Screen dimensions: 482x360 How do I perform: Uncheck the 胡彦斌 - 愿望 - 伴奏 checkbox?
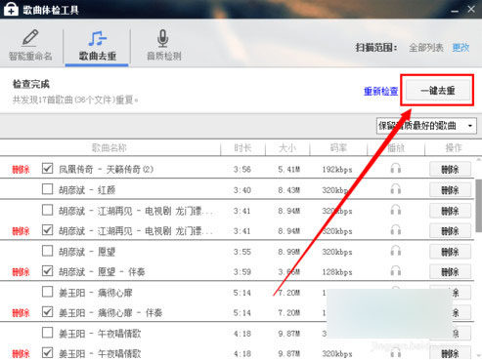coord(48,271)
